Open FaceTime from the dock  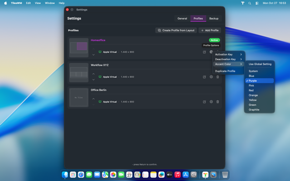[x=121, y=175]
